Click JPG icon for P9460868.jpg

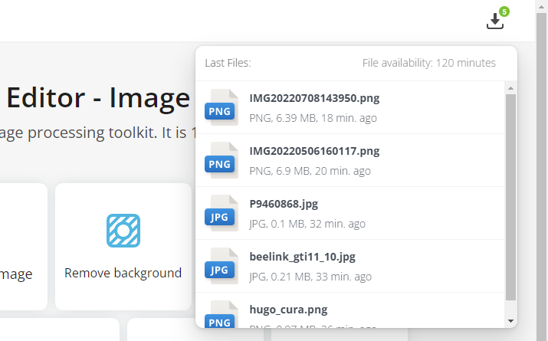221,213
